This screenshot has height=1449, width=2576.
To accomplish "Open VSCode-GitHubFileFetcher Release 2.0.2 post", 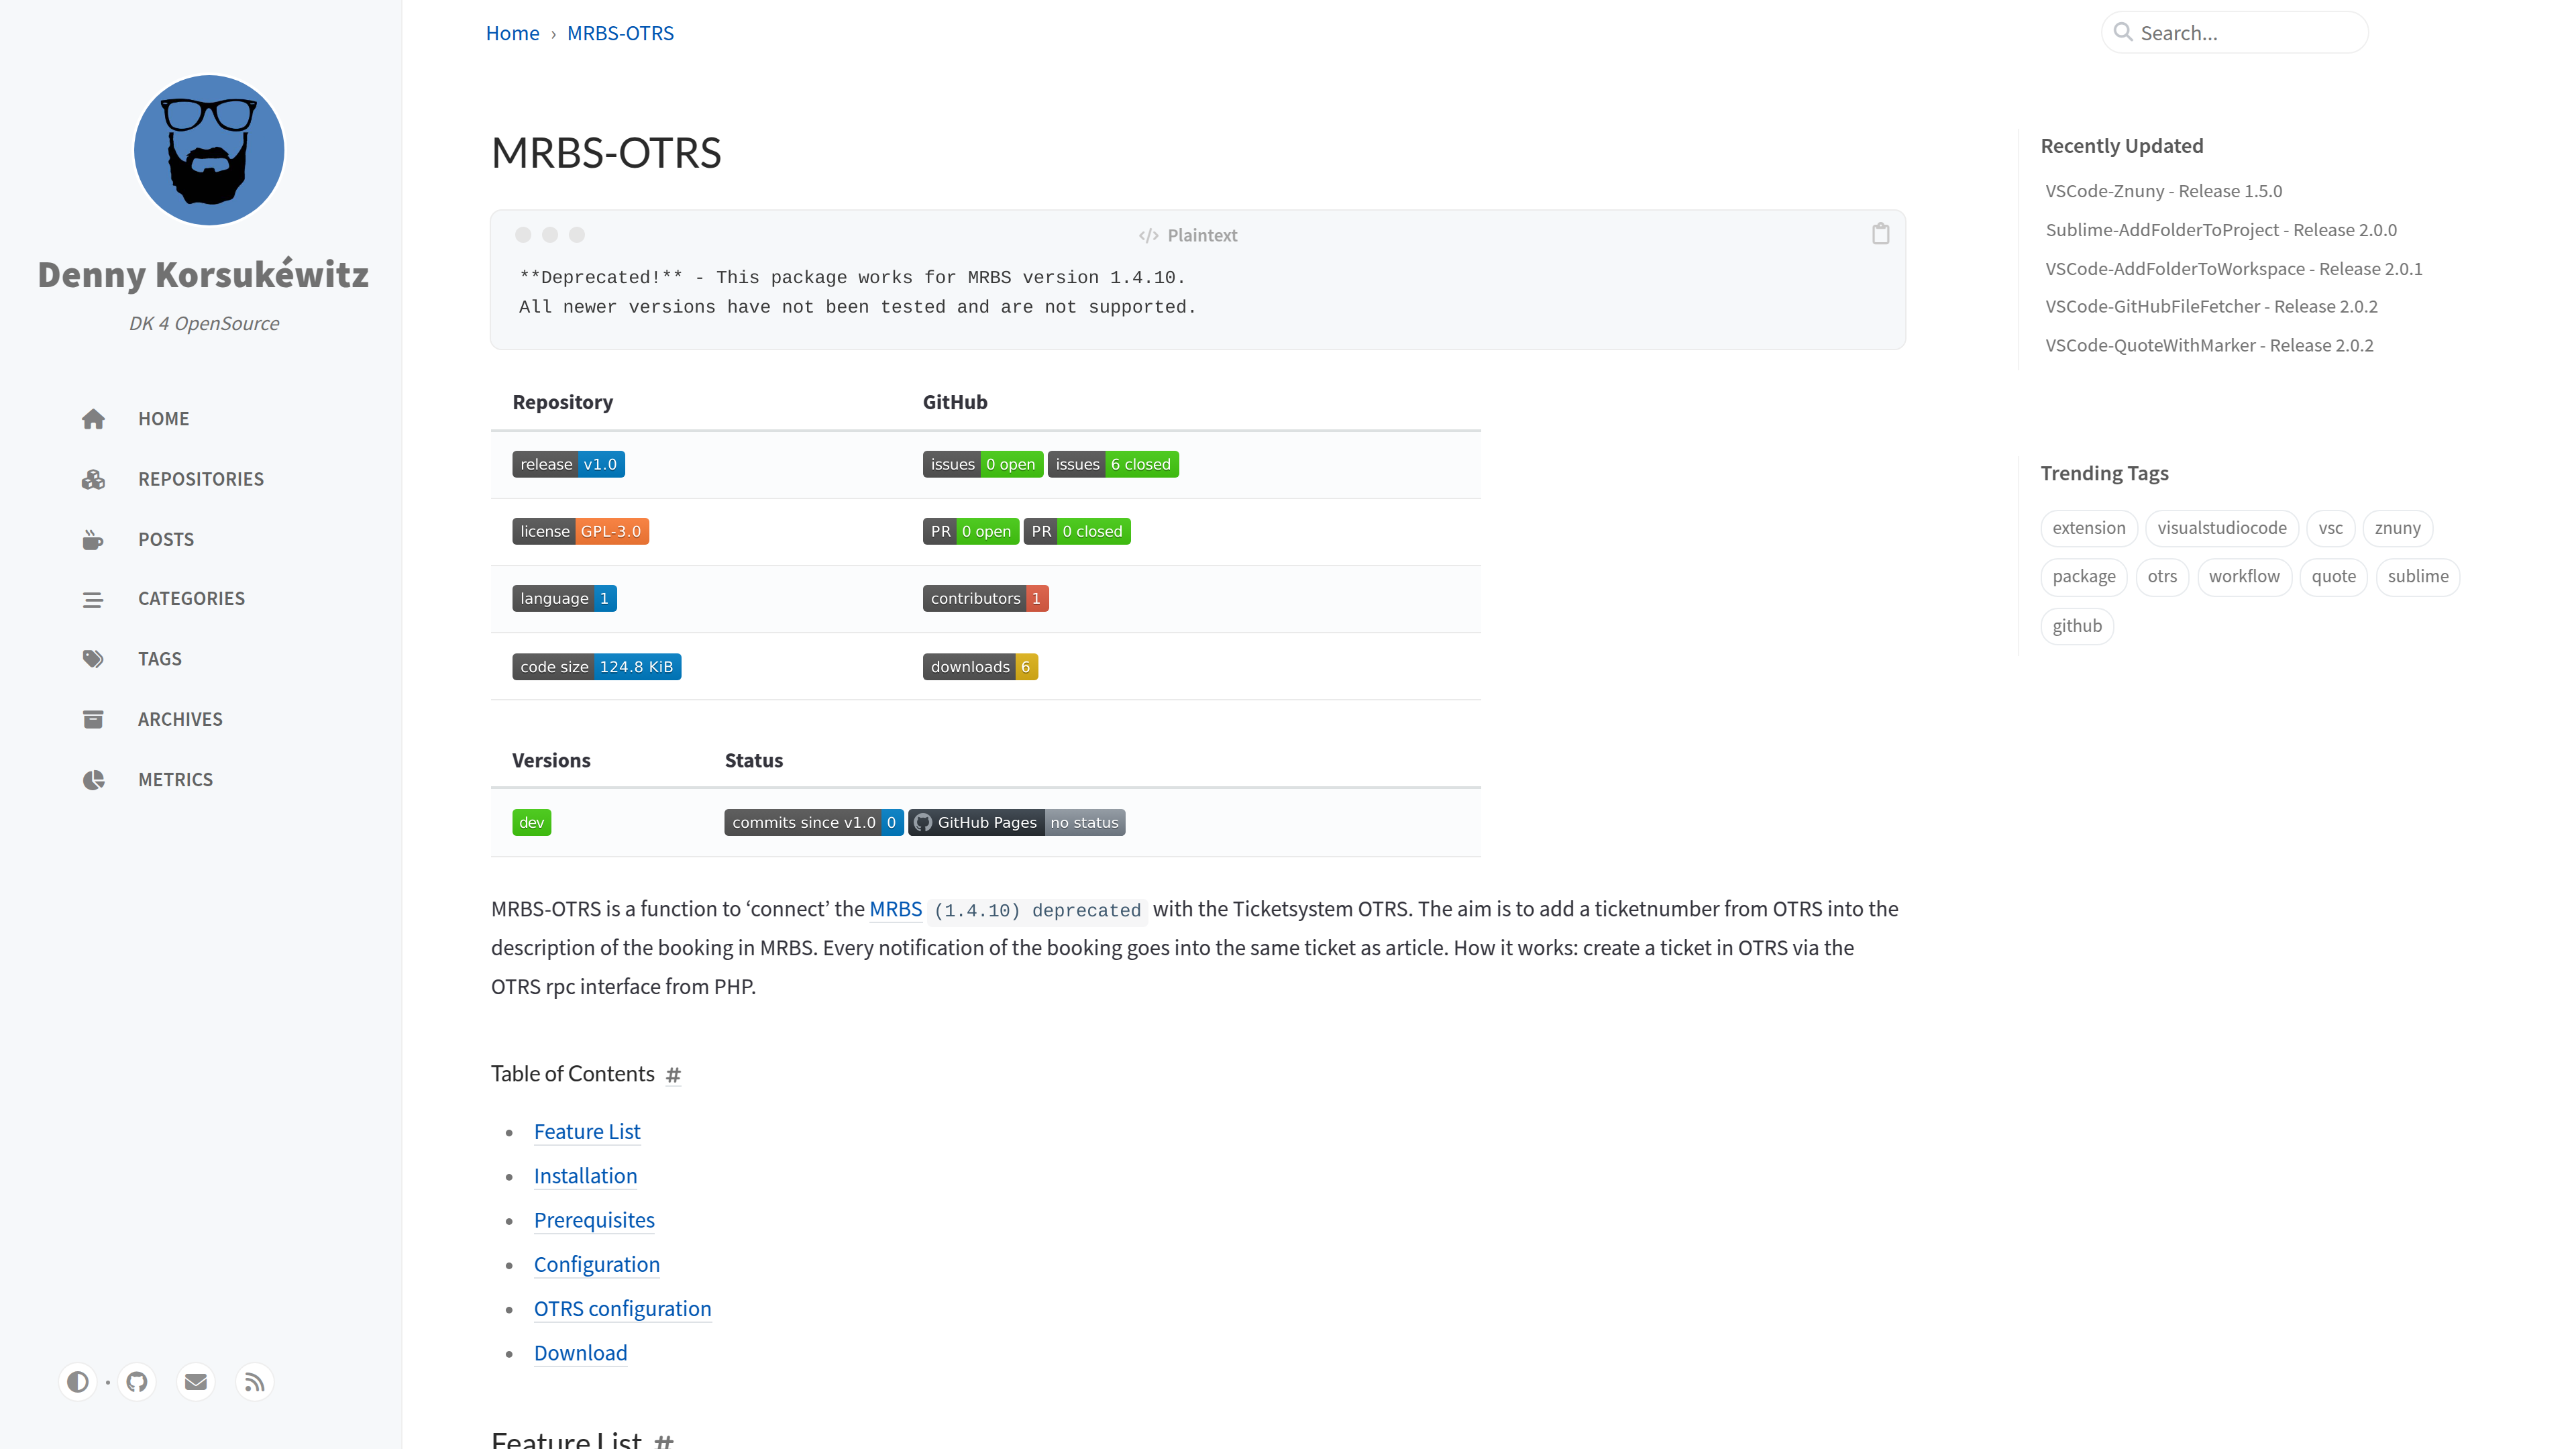I will coord(2211,306).
